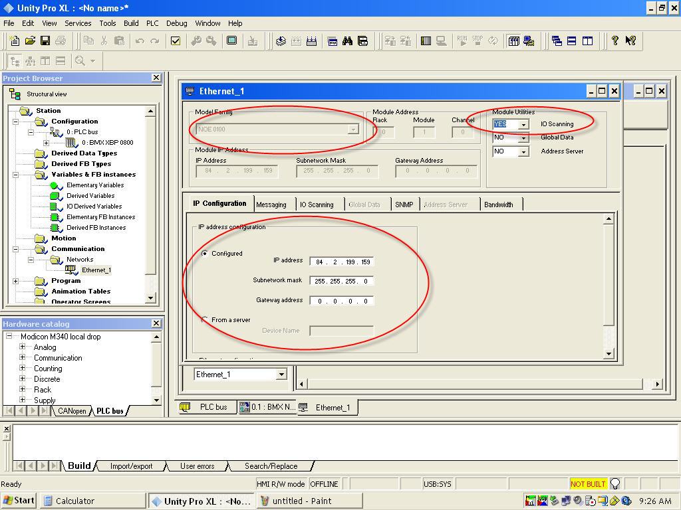The height and width of the screenshot is (510, 681).
Task: Click the Tile horizontally windows icon
Action: click(572, 41)
